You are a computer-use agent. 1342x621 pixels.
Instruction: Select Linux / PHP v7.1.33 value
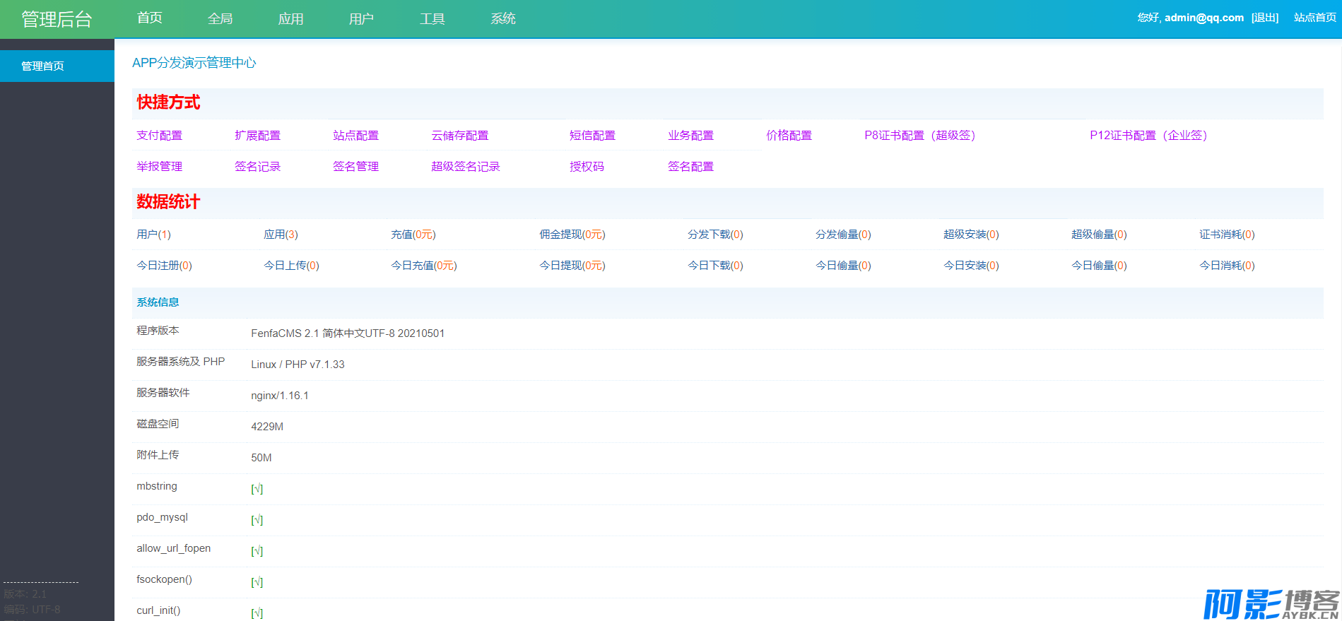tap(298, 365)
